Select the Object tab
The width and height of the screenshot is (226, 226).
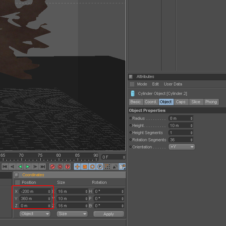point(166,102)
